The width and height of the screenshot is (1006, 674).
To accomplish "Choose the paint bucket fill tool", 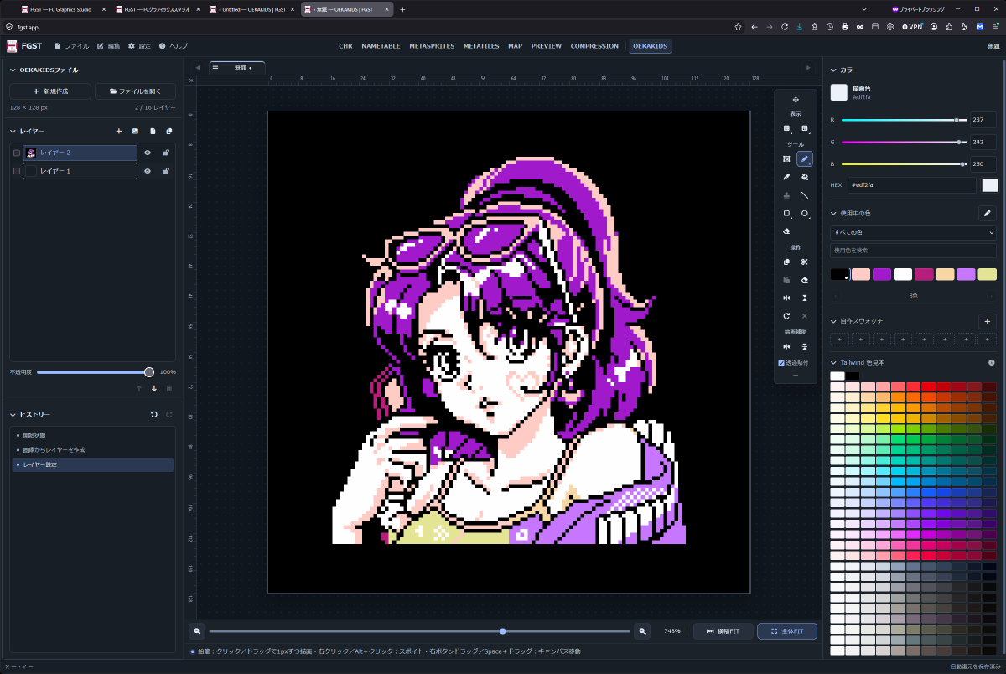I will (x=805, y=177).
